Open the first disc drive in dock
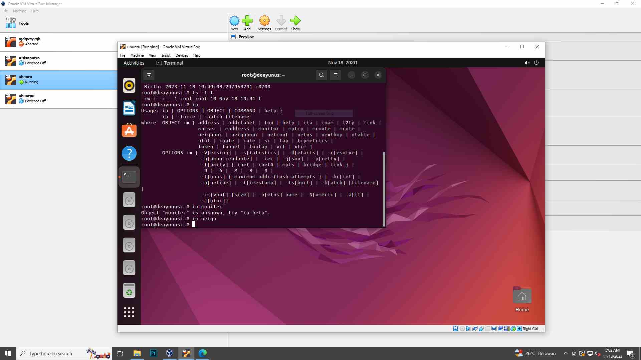 point(129,200)
